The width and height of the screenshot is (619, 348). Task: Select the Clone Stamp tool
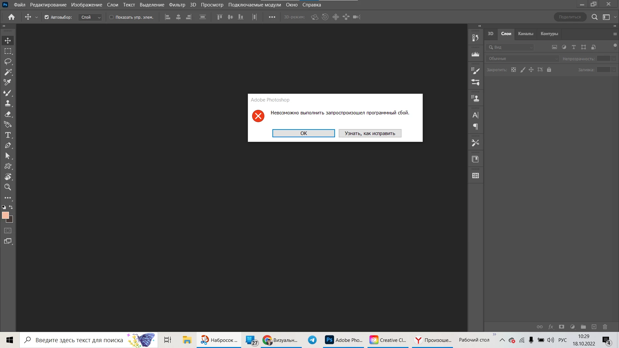(x=8, y=103)
